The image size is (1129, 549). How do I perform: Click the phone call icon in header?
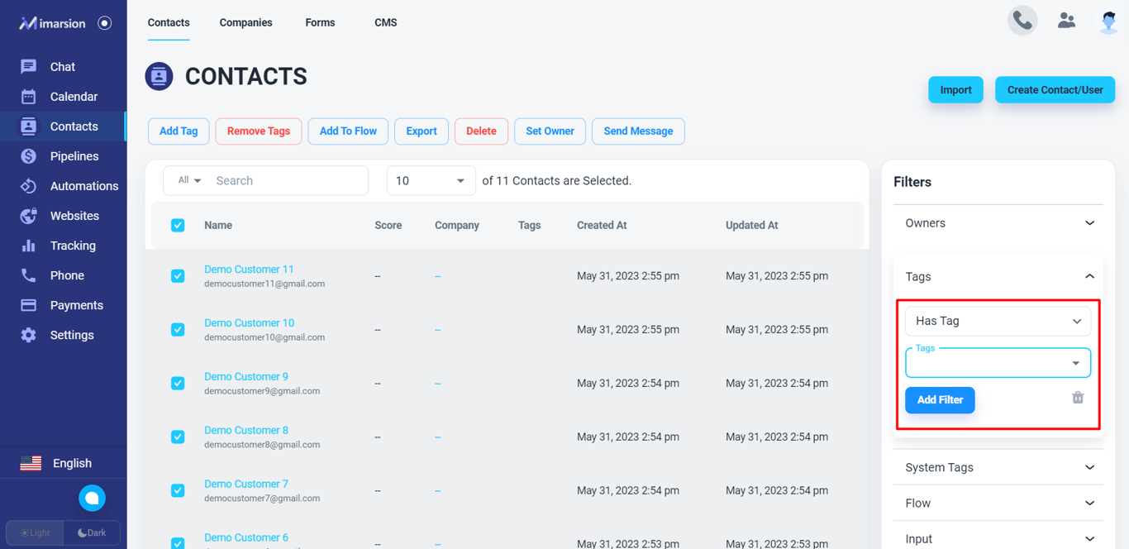[x=1022, y=21]
